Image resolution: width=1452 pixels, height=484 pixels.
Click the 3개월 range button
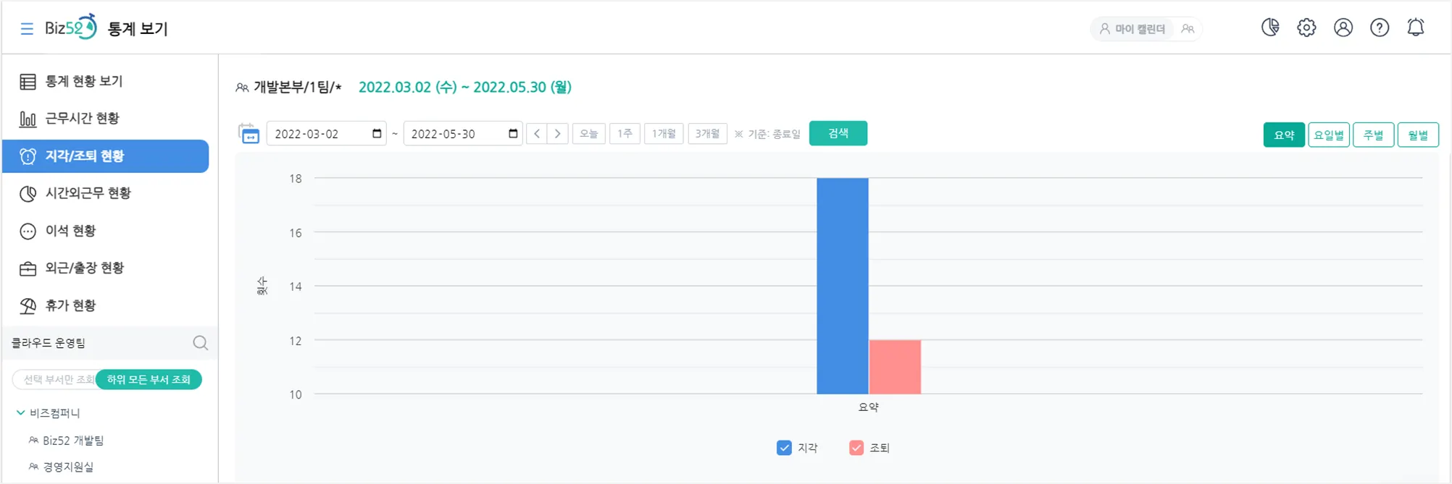[x=707, y=134]
